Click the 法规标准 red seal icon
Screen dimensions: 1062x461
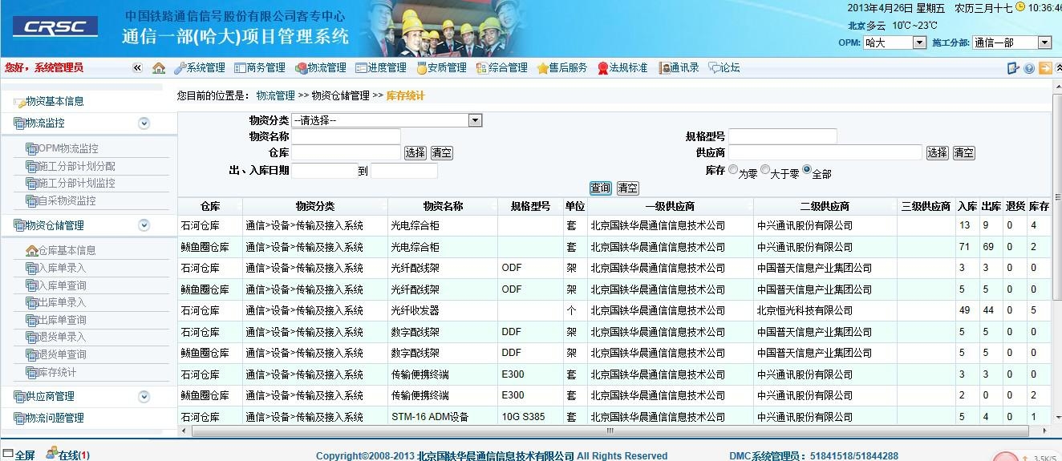tap(602, 68)
